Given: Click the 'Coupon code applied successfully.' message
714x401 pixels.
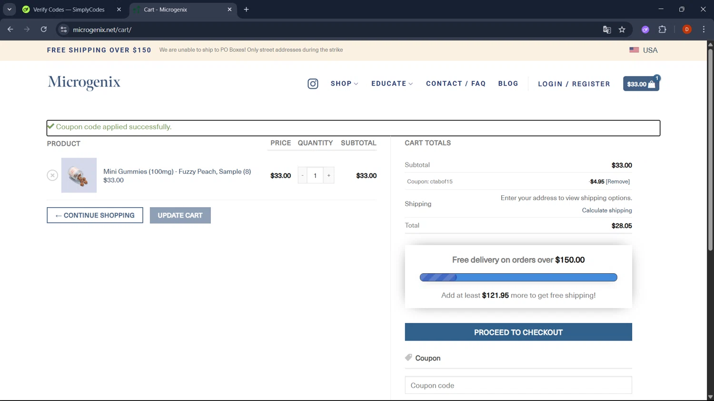Looking at the screenshot, I should click(x=114, y=127).
